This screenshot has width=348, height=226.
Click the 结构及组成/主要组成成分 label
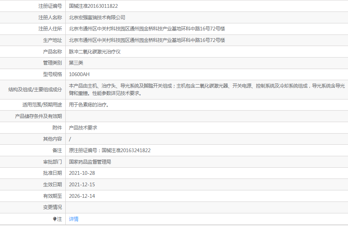coord(35,89)
